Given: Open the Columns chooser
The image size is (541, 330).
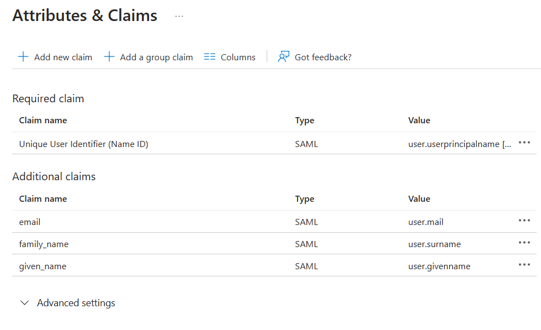Looking at the screenshot, I should 238,57.
